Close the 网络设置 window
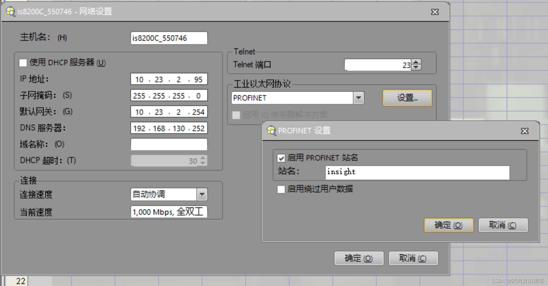 [435, 12]
